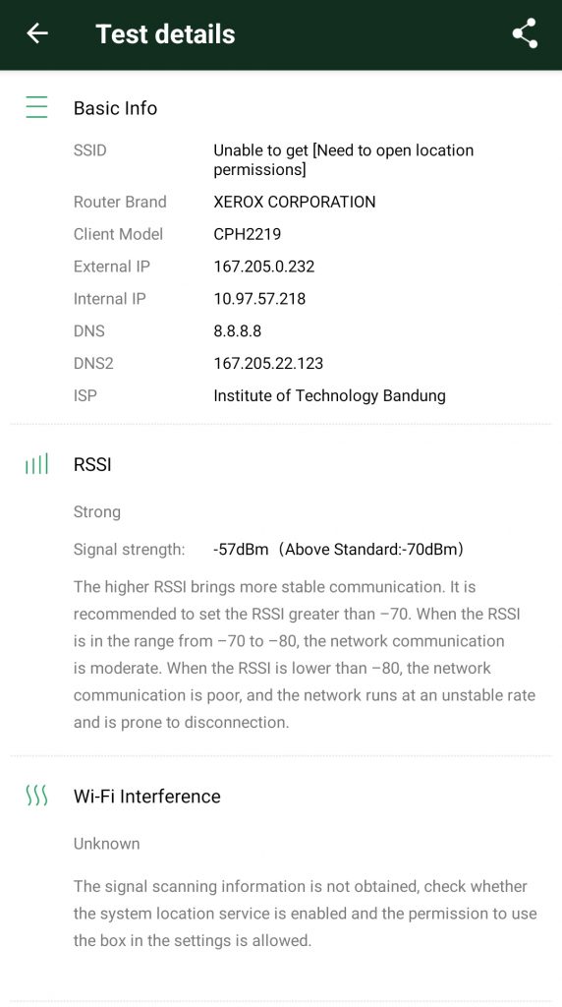
Task: Tap the RSSI section heading
Action: point(92,464)
